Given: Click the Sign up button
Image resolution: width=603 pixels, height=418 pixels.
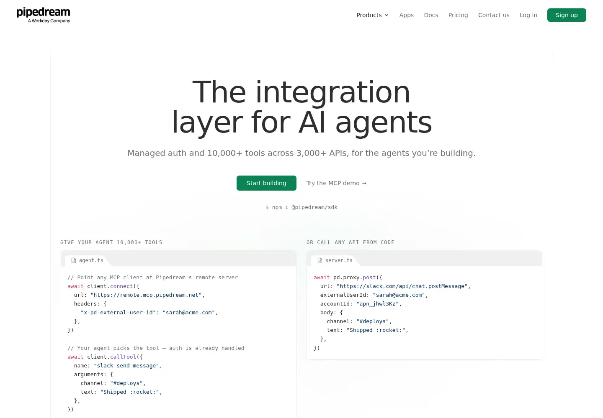Looking at the screenshot, I should coord(567,15).
